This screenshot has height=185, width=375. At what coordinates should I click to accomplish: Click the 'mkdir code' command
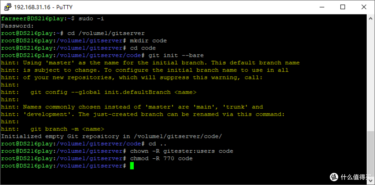pos(148,41)
